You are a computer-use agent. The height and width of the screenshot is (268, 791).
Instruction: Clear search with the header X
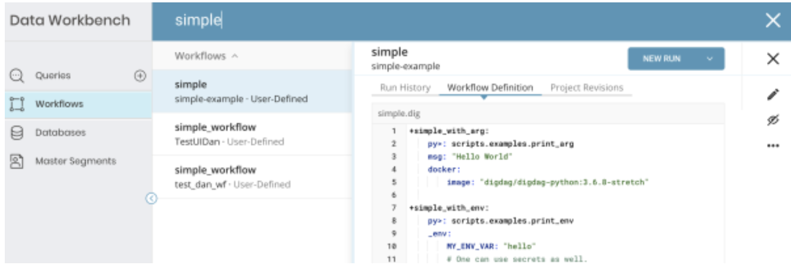point(773,21)
